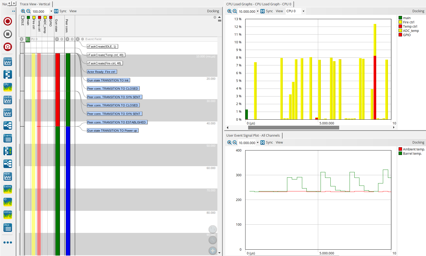Open the UsrEvt signal plot view
Screen dimensions: 426x256
[x=7, y=100]
